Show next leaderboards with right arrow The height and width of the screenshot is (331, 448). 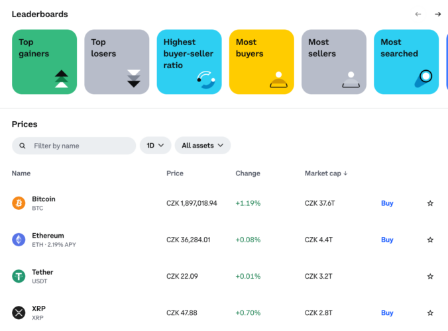[437, 14]
